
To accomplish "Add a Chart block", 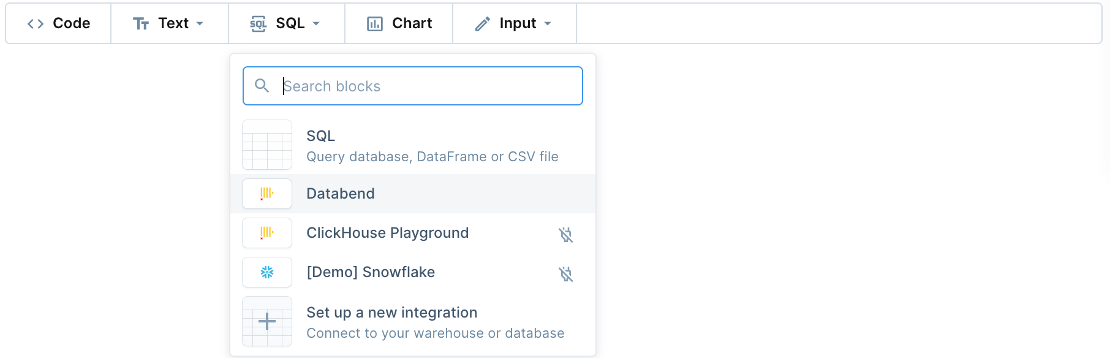I will coord(399,24).
